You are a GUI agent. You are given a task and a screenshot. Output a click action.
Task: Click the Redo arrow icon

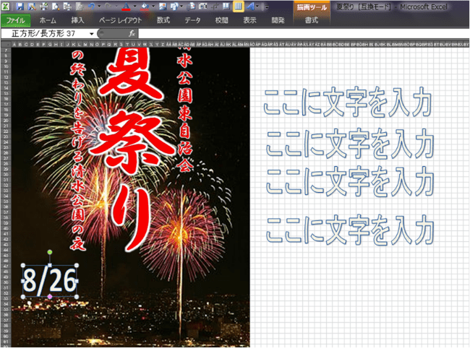pyautogui.click(x=108, y=6)
